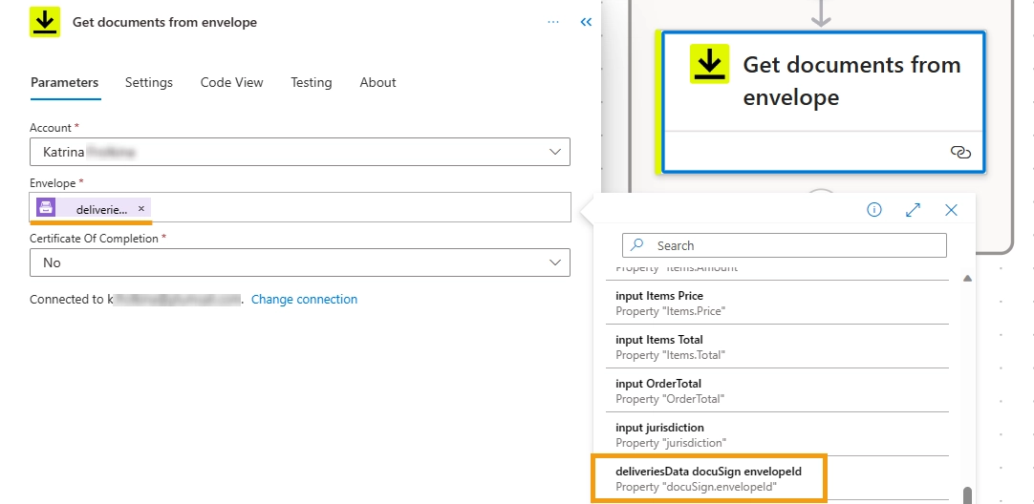Open the Testing tab
The height and width of the screenshot is (504, 1034).
(312, 82)
